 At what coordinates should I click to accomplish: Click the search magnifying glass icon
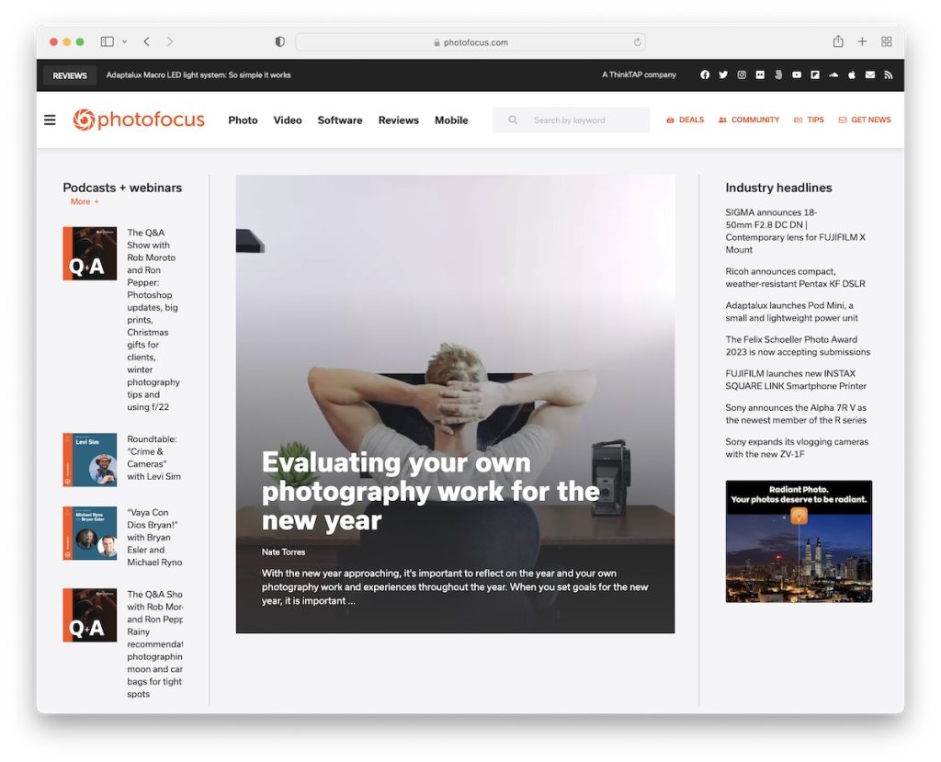pos(512,119)
